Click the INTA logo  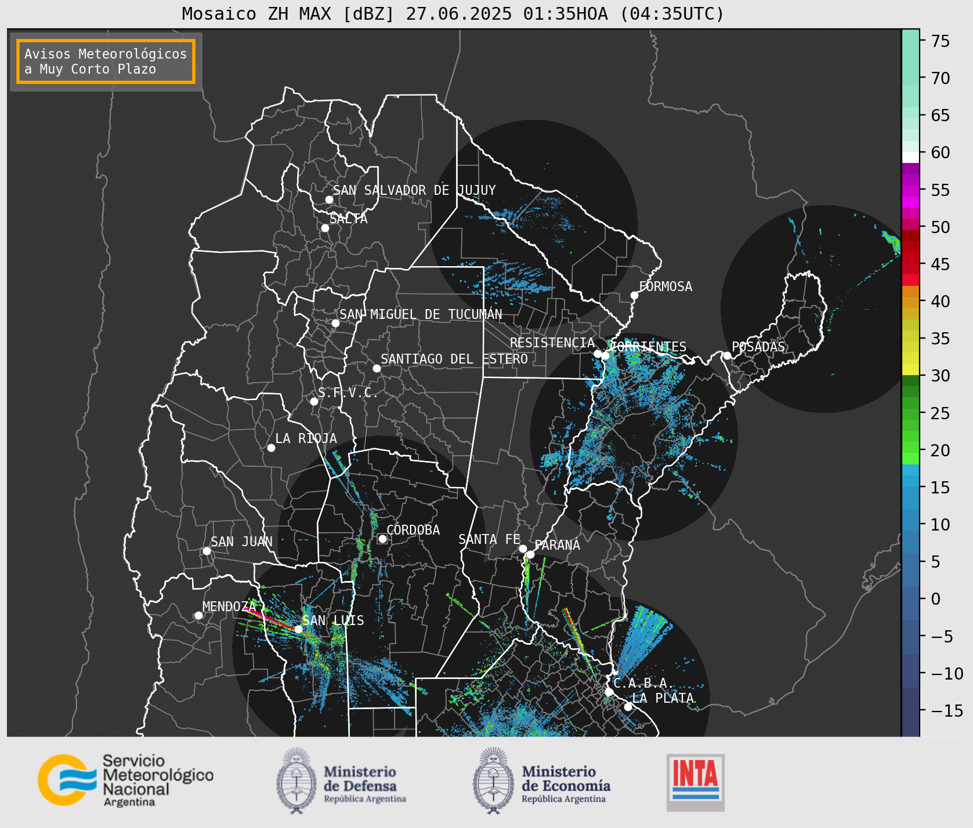[x=696, y=782]
